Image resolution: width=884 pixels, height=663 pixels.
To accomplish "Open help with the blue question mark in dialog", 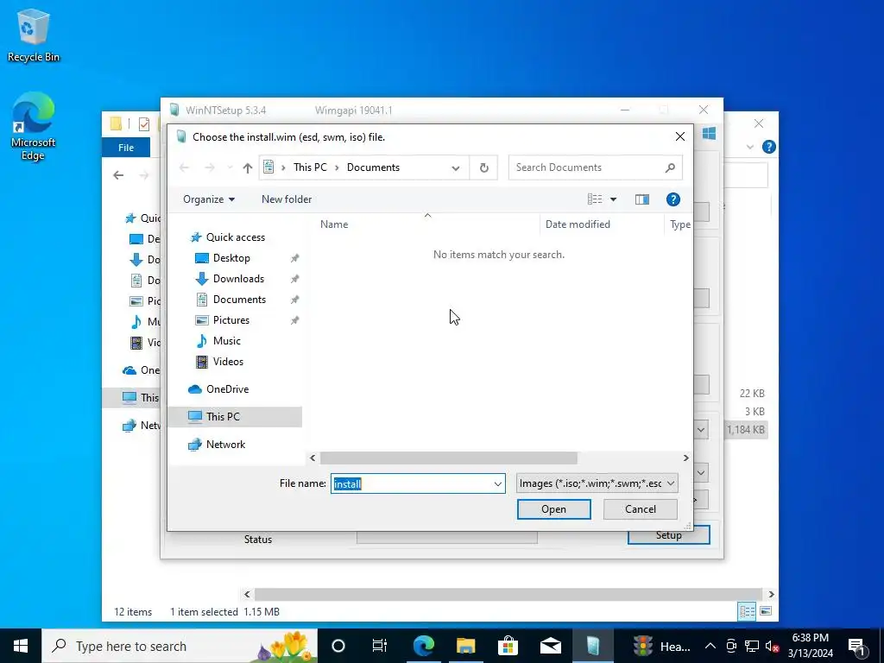I will click(x=672, y=199).
